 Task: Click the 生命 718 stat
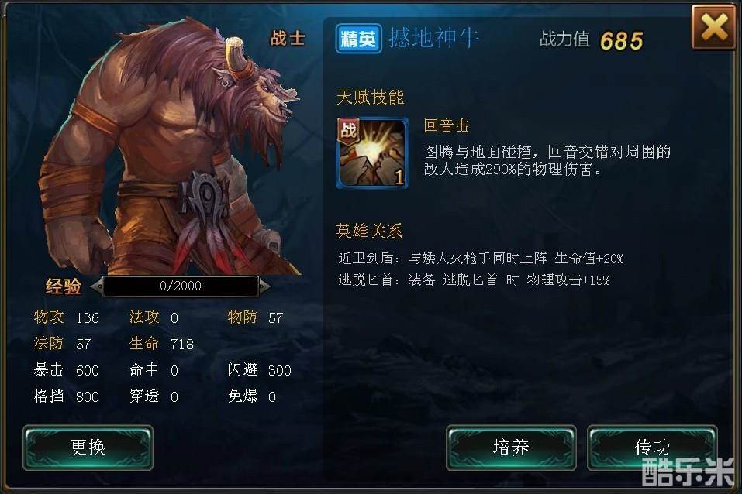[161, 344]
